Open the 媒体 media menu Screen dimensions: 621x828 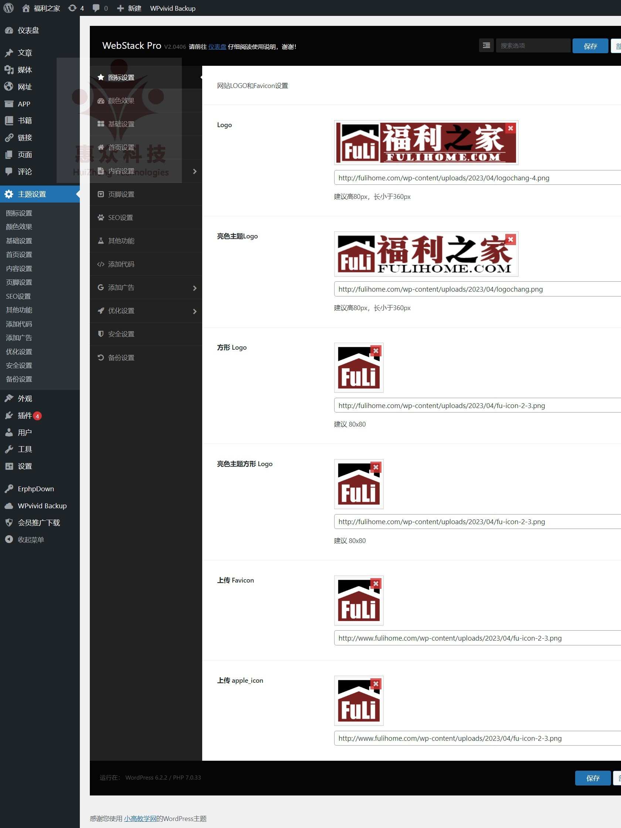(x=40, y=70)
